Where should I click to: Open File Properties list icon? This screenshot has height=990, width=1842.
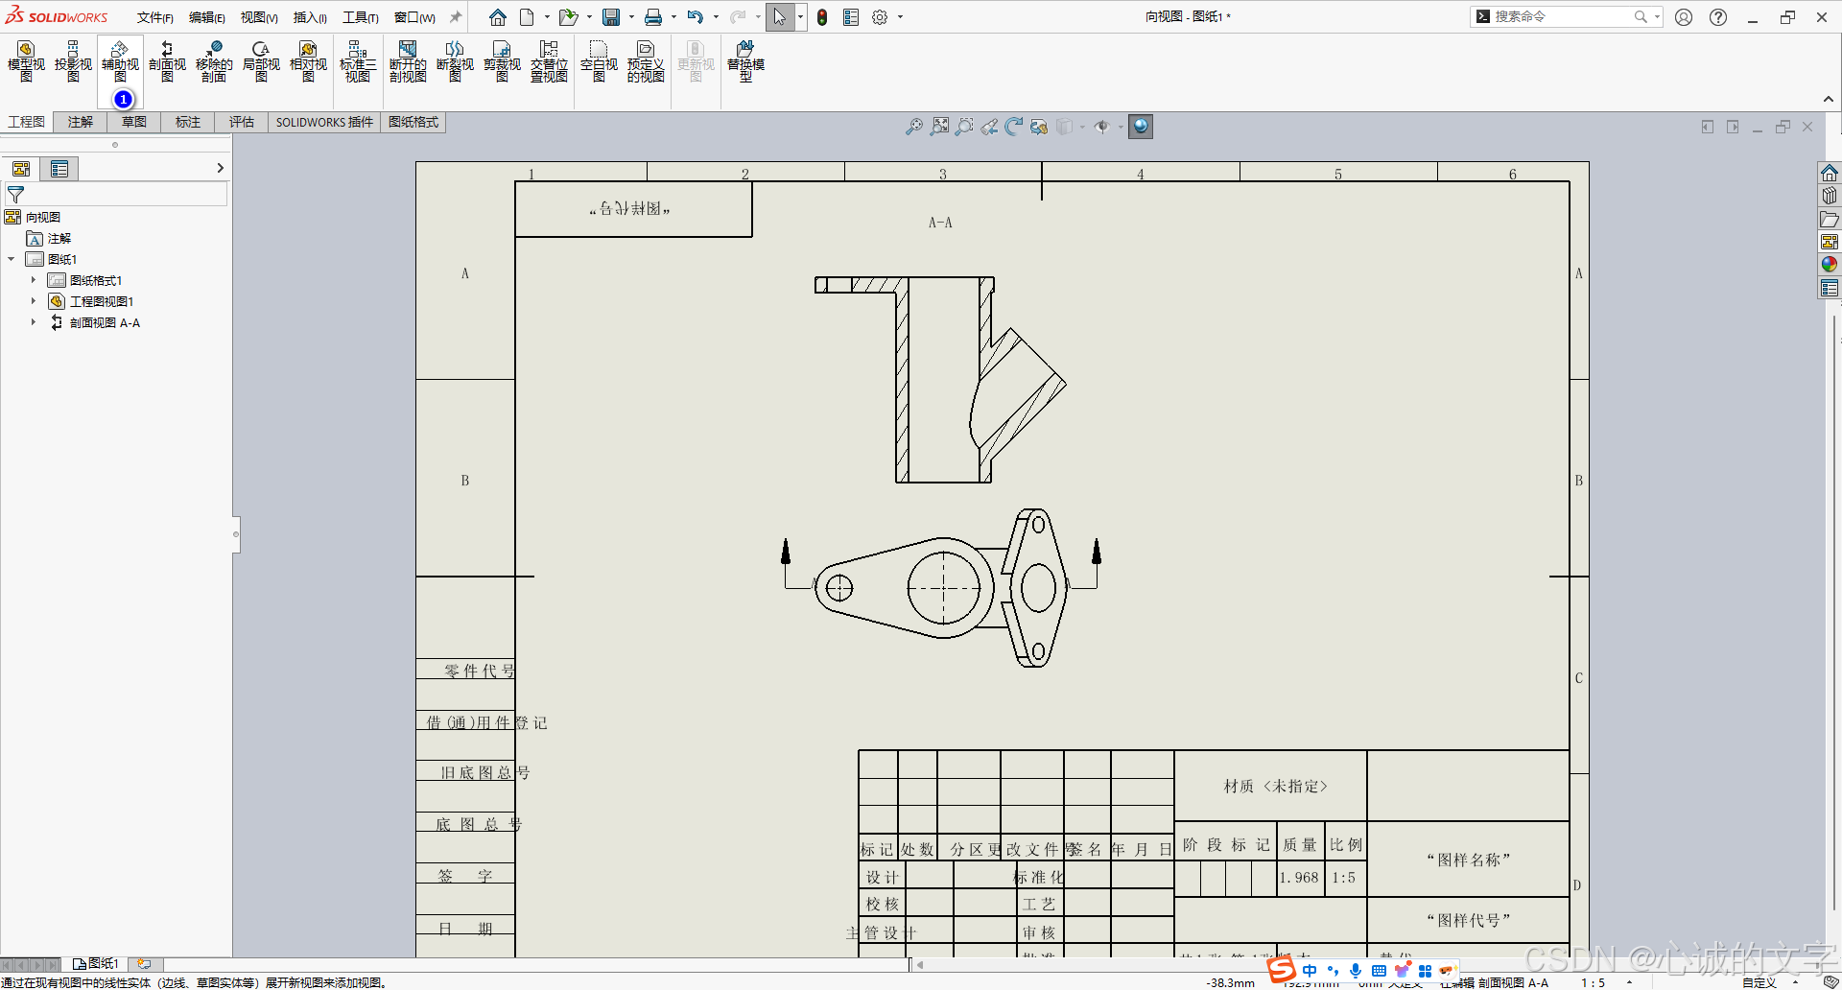pyautogui.click(x=851, y=17)
